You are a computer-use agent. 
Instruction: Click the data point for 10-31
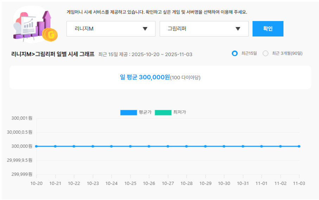(x=243, y=146)
